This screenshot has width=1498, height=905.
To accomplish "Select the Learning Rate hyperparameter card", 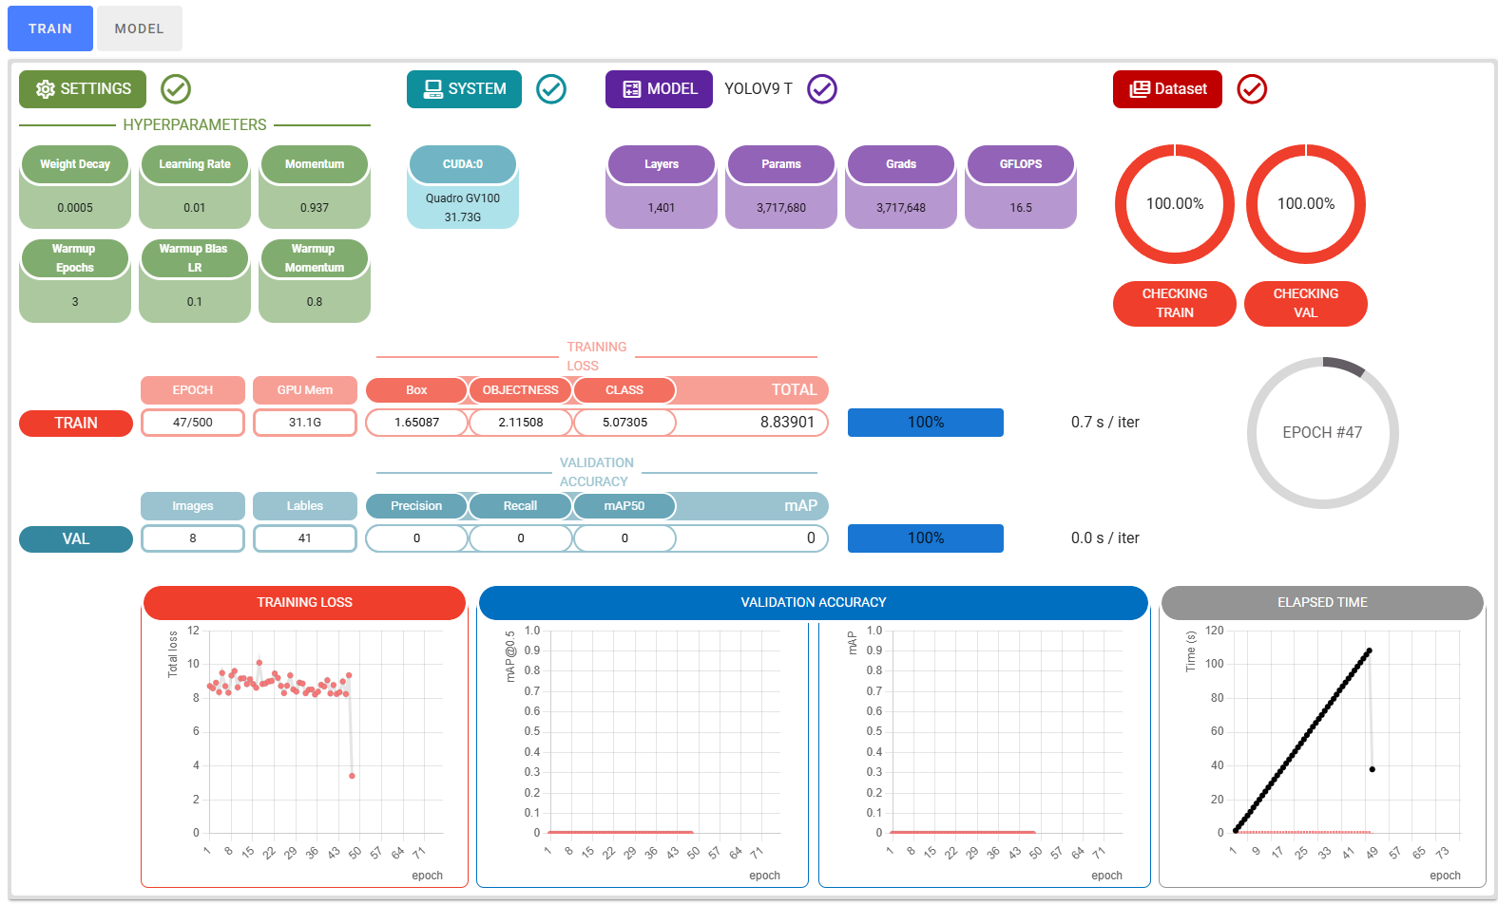I will [195, 187].
